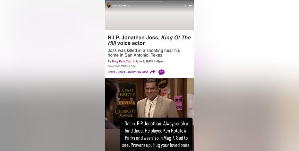Go to the first NEWS breadcrumb
The height and width of the screenshot is (151, 299).
(x=111, y=72)
